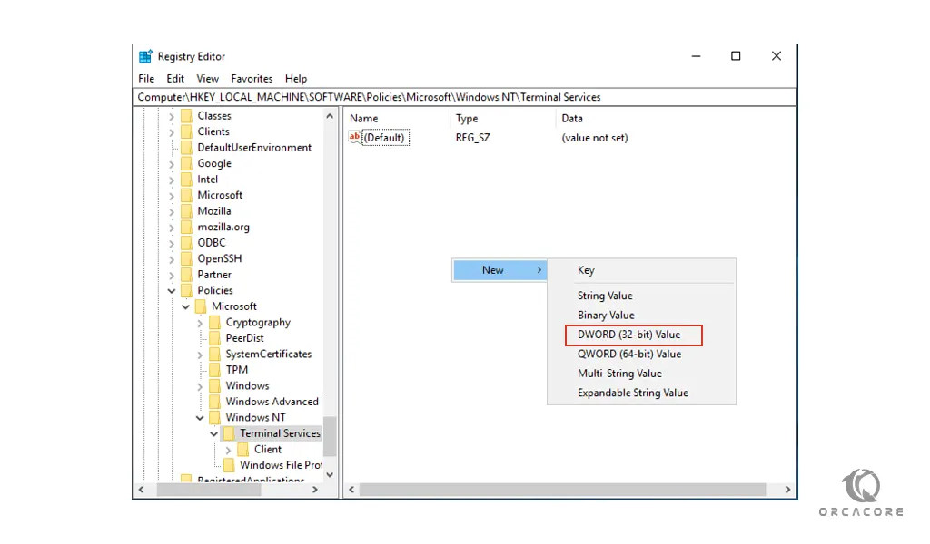The width and height of the screenshot is (930, 544).
Task: Click the tree pane scroll down arrow
Action: click(330, 475)
